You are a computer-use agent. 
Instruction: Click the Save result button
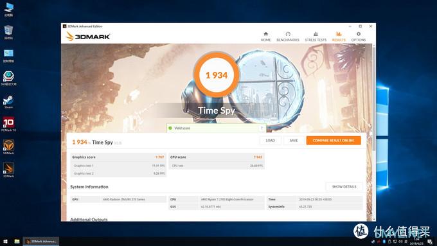(x=294, y=141)
